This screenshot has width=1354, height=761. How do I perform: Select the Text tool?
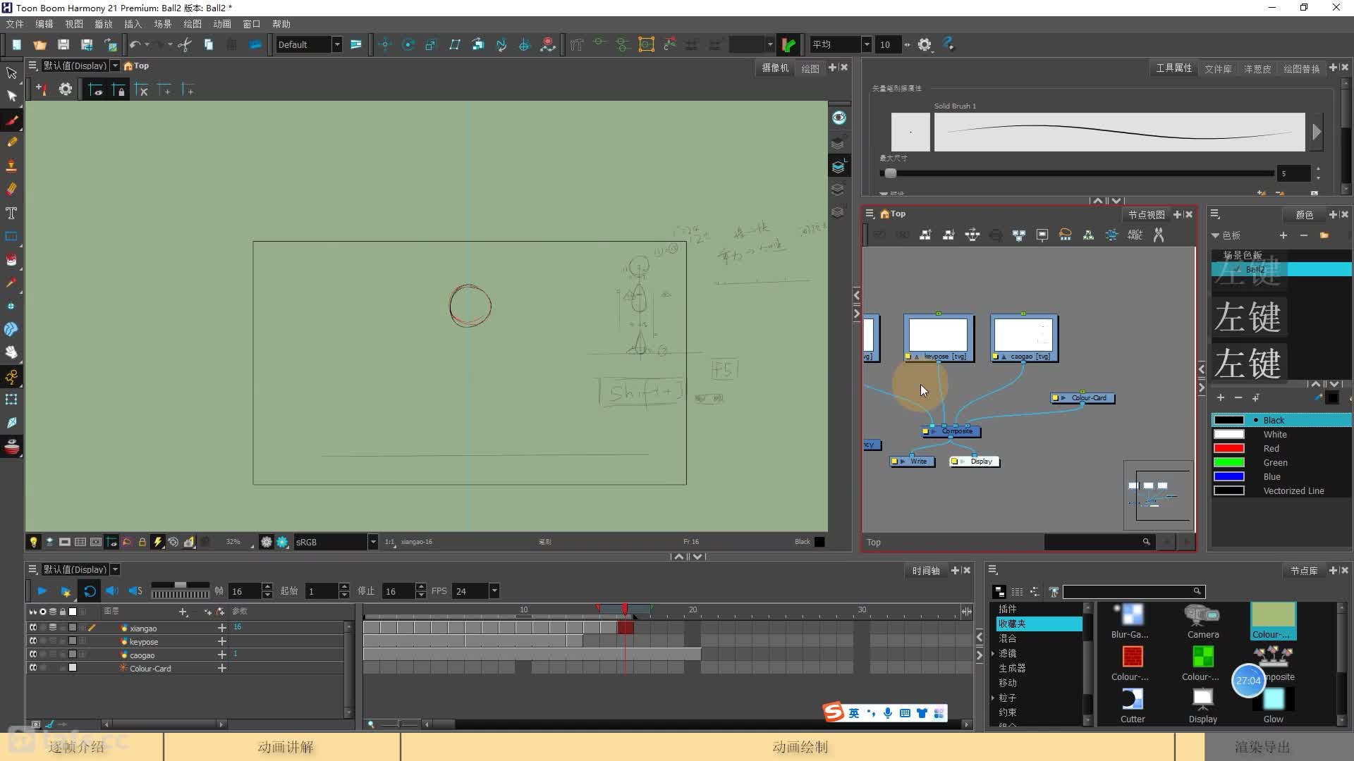click(x=11, y=213)
